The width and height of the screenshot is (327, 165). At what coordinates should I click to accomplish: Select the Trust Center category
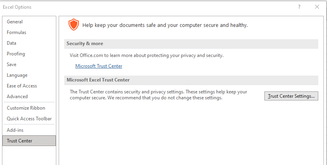tap(19, 140)
